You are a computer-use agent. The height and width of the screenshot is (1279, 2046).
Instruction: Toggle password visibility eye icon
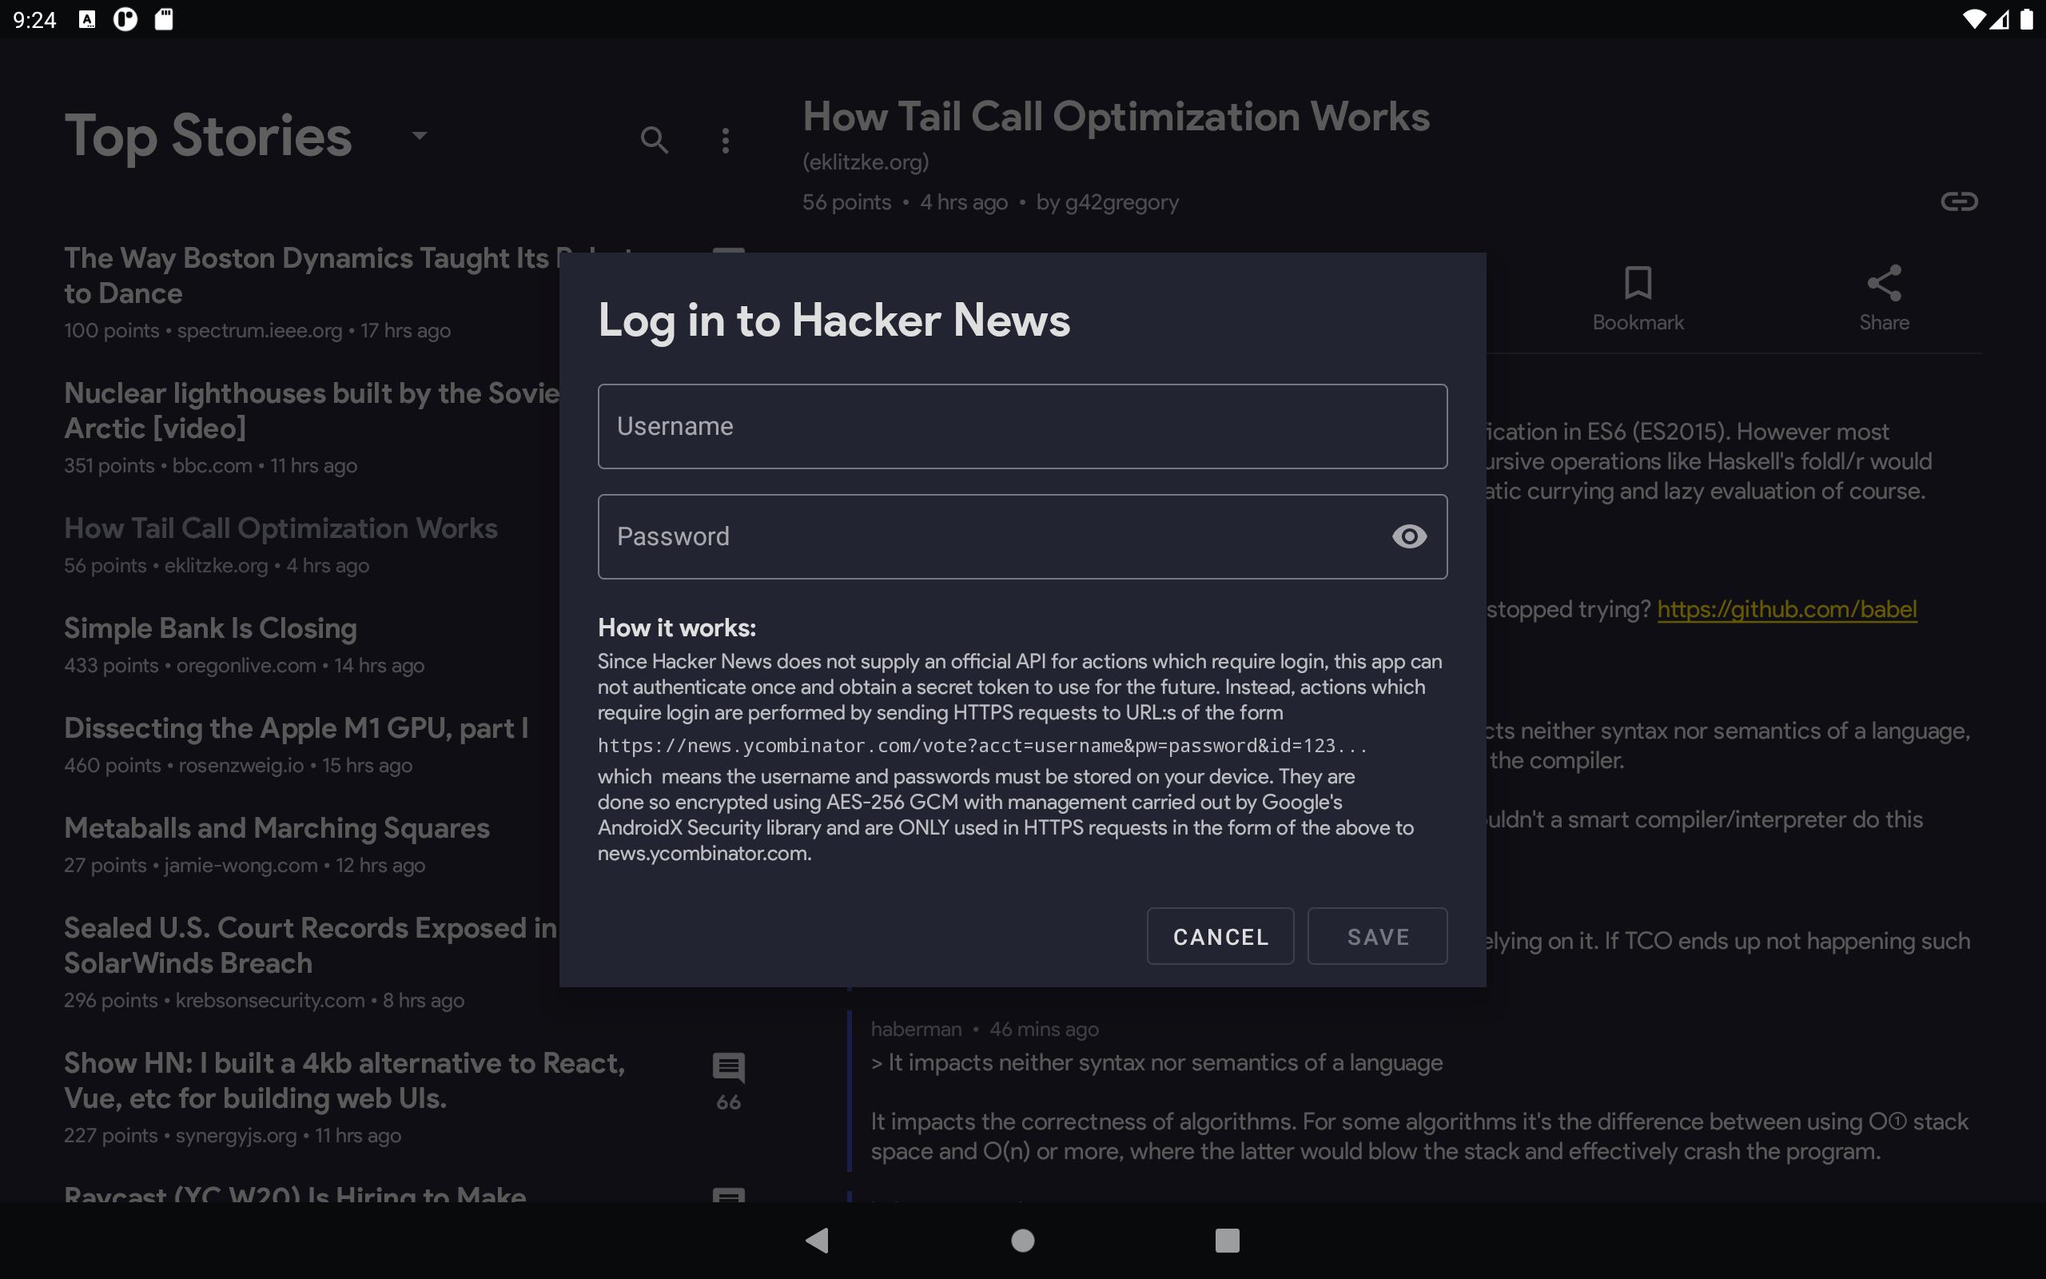click(x=1408, y=536)
